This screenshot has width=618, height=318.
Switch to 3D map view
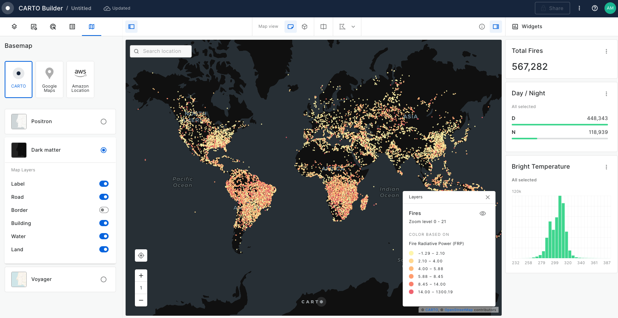(305, 27)
